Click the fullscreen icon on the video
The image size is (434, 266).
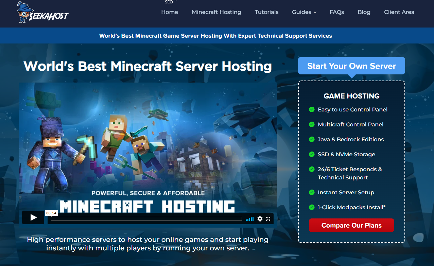[268, 219]
